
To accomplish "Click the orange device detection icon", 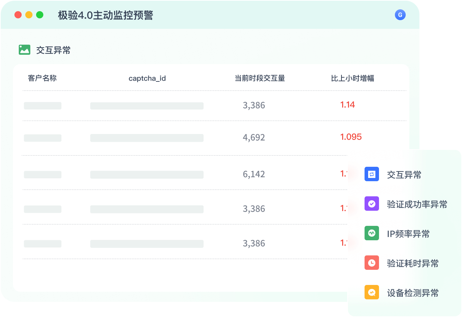I will tap(372, 292).
